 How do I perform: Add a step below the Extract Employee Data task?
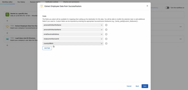[7, 33]
